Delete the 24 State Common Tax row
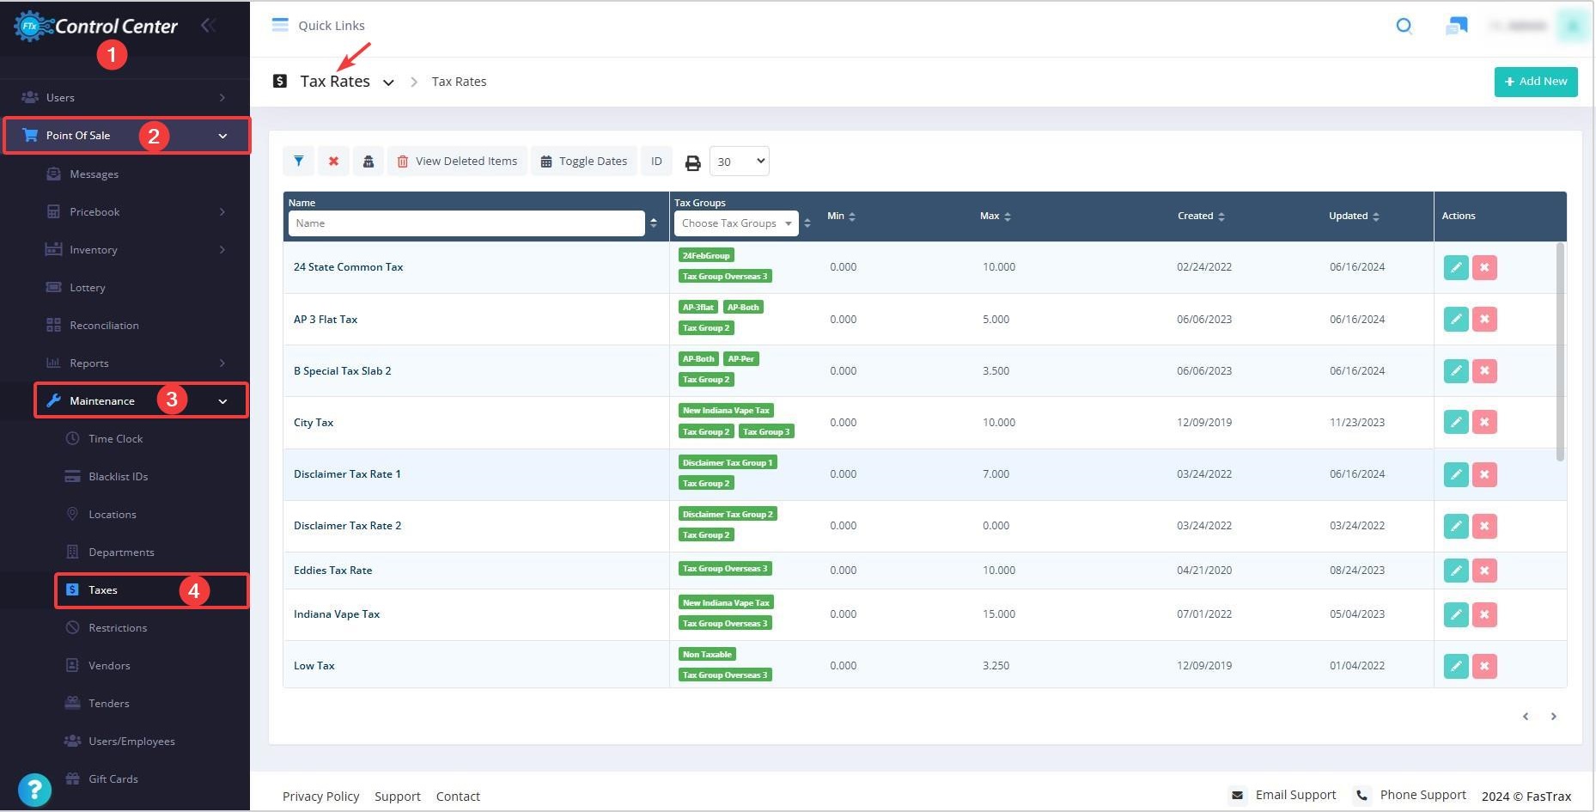 point(1484,267)
